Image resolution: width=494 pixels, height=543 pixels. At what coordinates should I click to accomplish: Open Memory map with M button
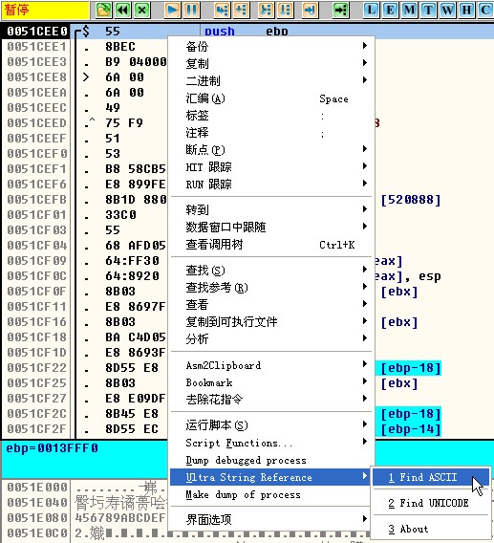[410, 10]
